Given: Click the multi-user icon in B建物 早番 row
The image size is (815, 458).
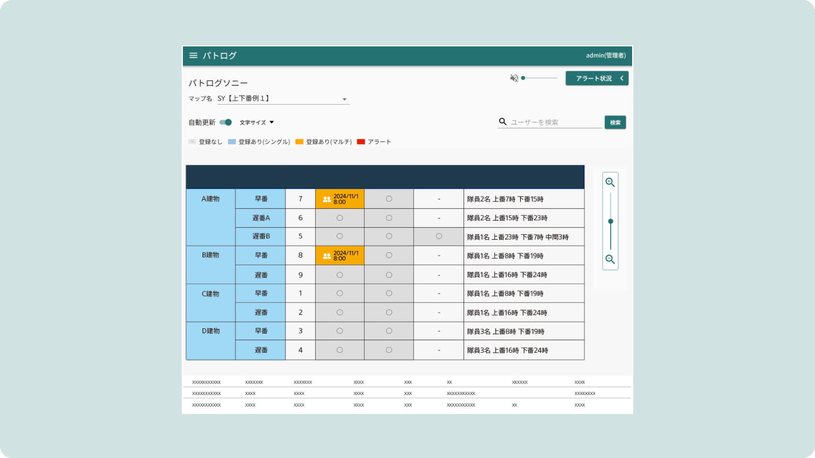Looking at the screenshot, I should pyautogui.click(x=326, y=256).
